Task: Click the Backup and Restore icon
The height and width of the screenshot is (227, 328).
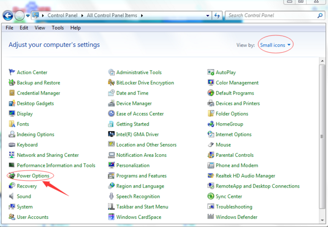Action: point(12,82)
